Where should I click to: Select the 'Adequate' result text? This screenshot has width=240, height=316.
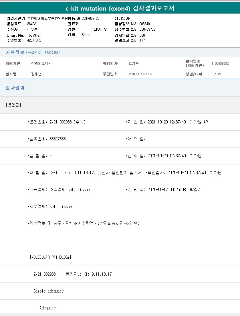(47, 308)
